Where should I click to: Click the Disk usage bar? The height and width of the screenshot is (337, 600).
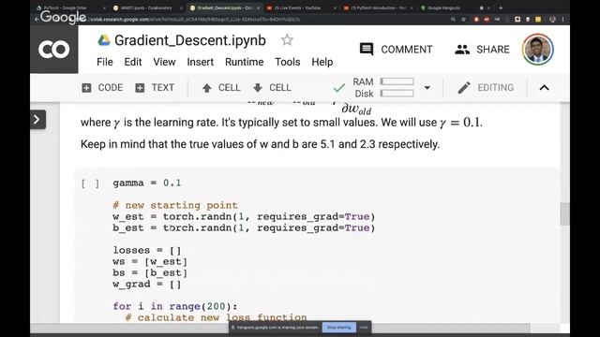(397, 94)
